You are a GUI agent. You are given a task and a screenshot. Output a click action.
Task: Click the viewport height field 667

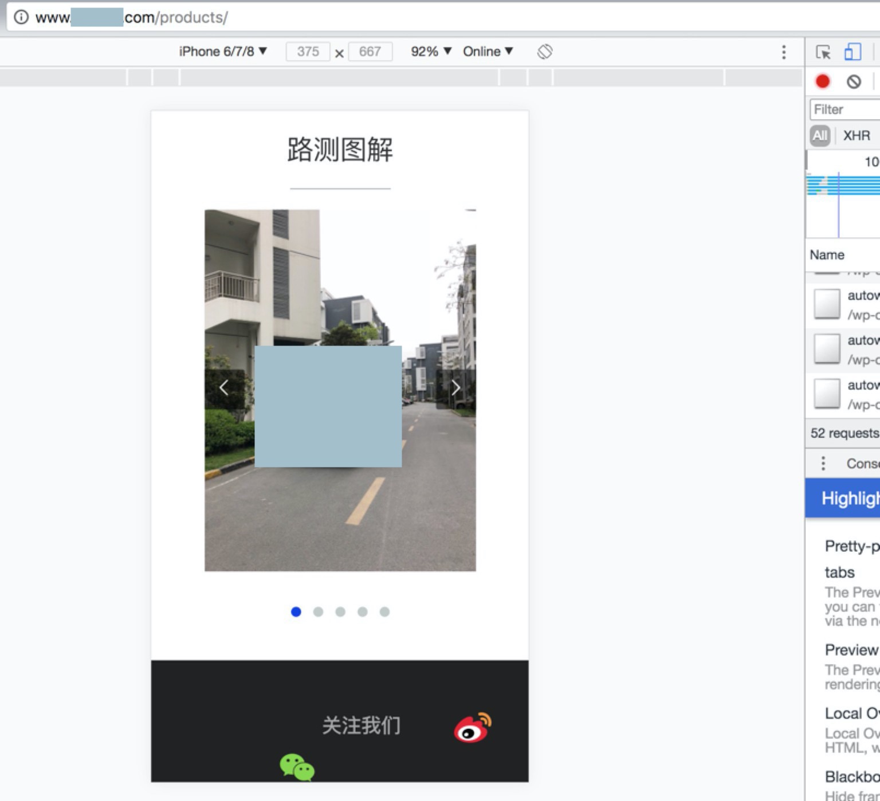370,52
